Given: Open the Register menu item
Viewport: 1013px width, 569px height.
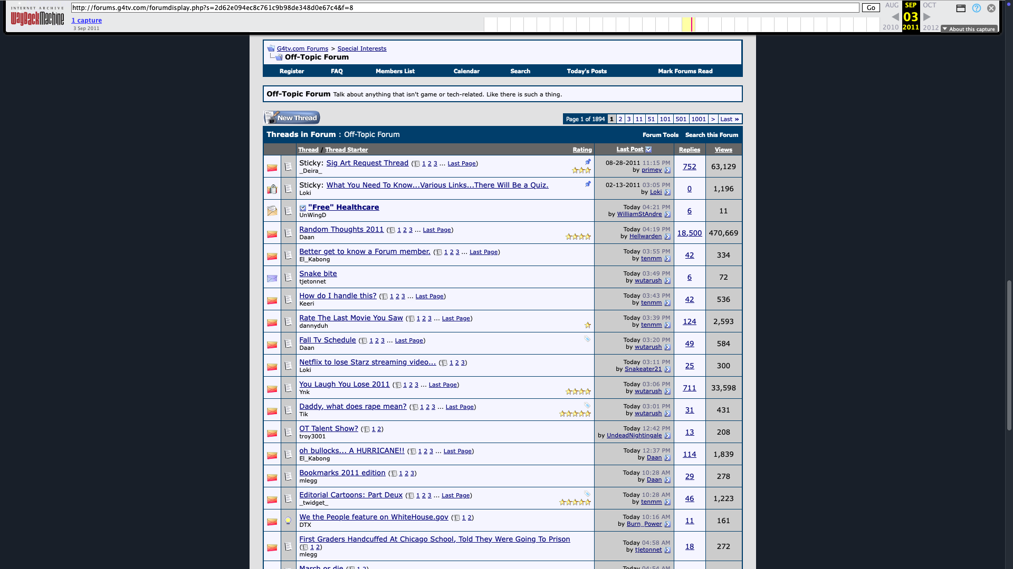Looking at the screenshot, I should tap(292, 71).
